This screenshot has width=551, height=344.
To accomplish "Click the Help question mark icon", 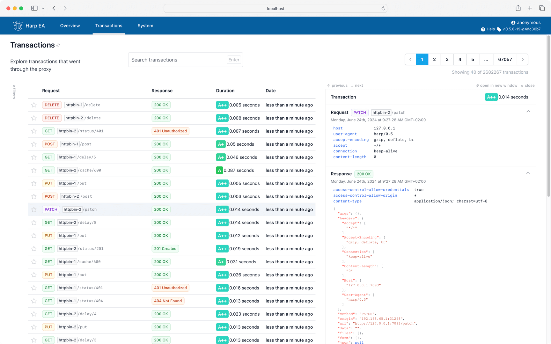I will coord(483,29).
